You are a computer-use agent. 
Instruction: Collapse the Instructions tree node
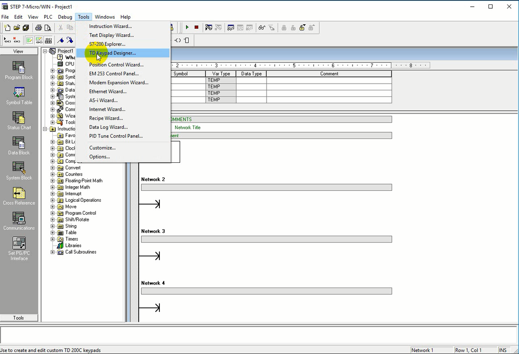(x=45, y=129)
